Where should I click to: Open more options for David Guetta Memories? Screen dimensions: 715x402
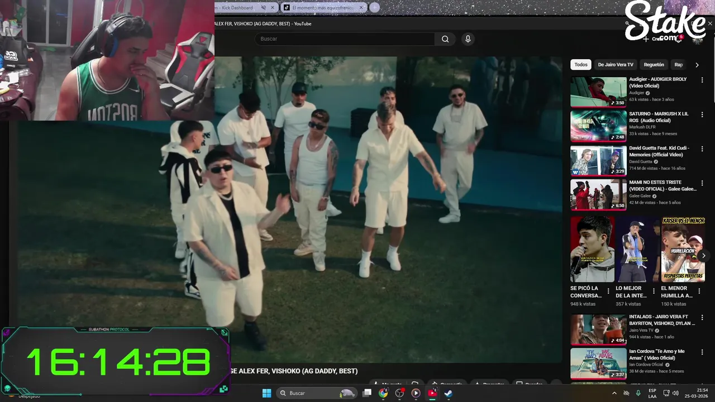[x=702, y=149]
